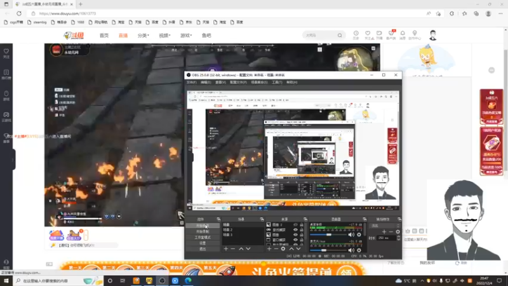Open the 查看(V) menu in OBS
Viewport: 508px width, 286px height.
pyautogui.click(x=220, y=83)
